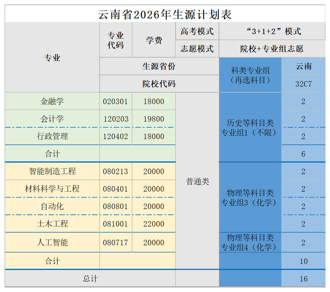Click the grand total 16
The height and width of the screenshot is (292, 330).
pos(304,279)
